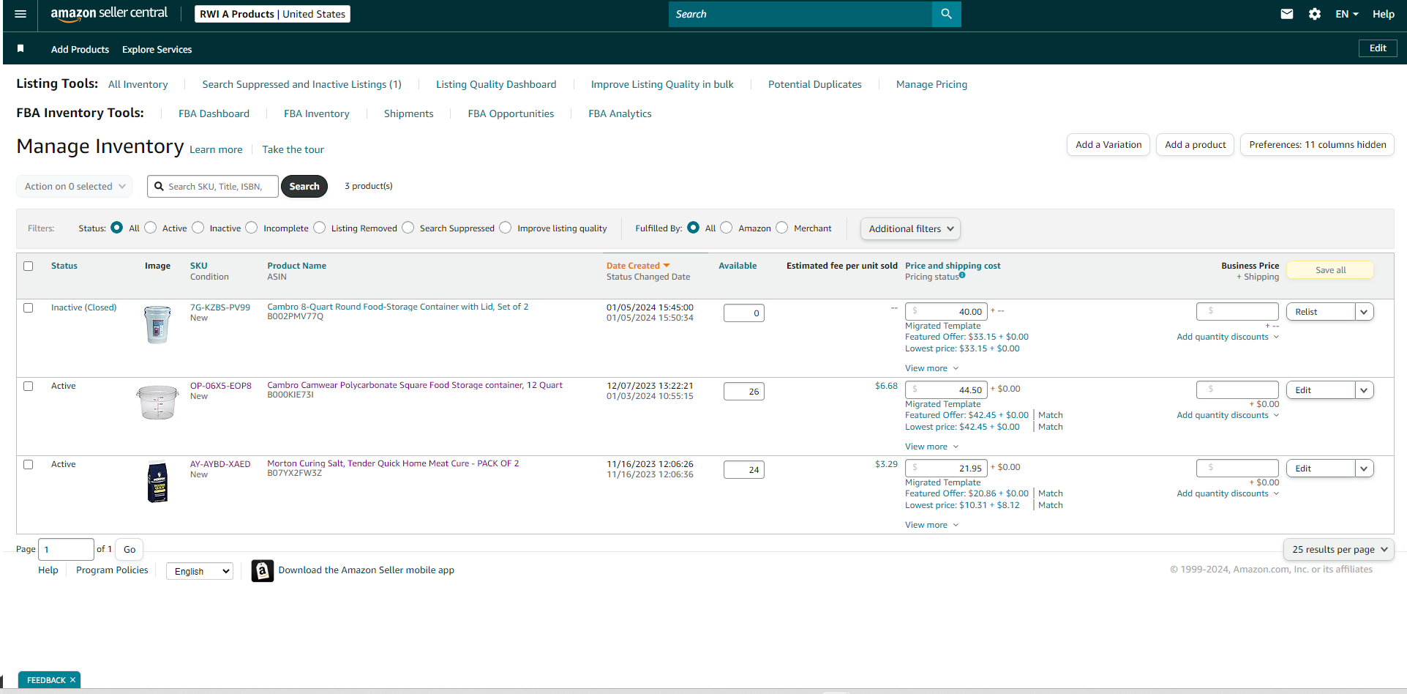Viewport: 1407px width, 694px height.
Task: Open the Action on 0 selected dropdown
Action: click(75, 186)
